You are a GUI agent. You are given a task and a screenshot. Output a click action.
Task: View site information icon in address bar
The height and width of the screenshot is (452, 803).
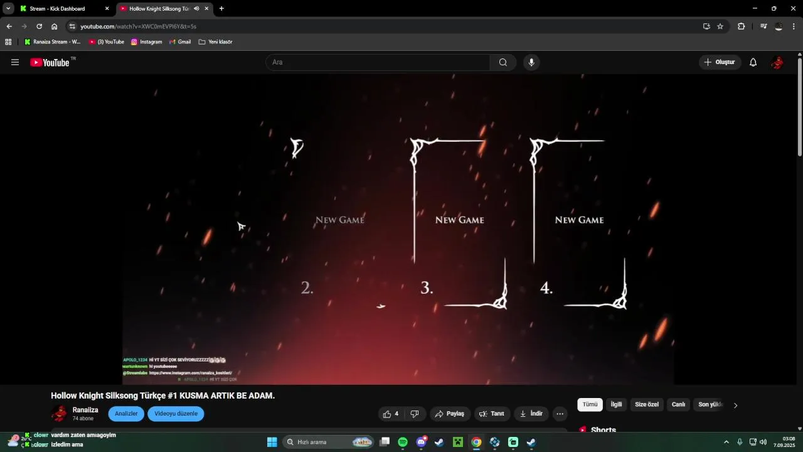[72, 26]
